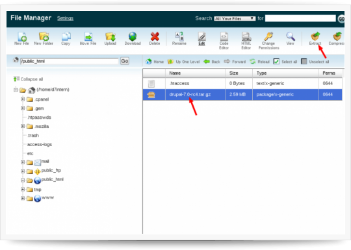Expand the www folder
The height and width of the screenshot is (250, 351).
click(23, 198)
